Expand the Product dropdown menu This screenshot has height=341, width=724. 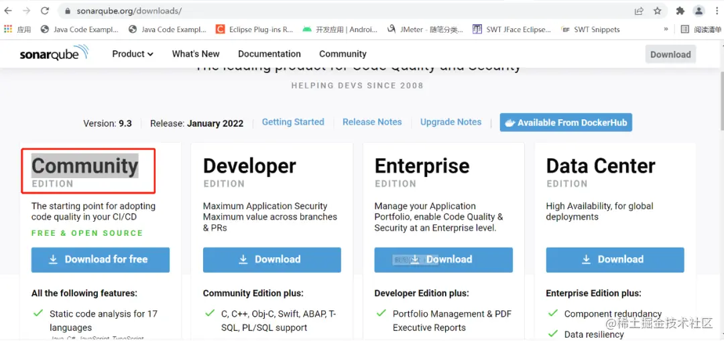pyautogui.click(x=133, y=54)
